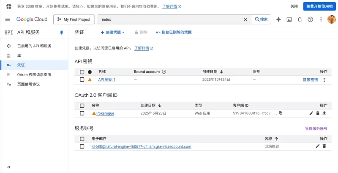Tick the Pokerogue row checkbox
The width and height of the screenshot is (338, 173).
[x=82, y=113]
